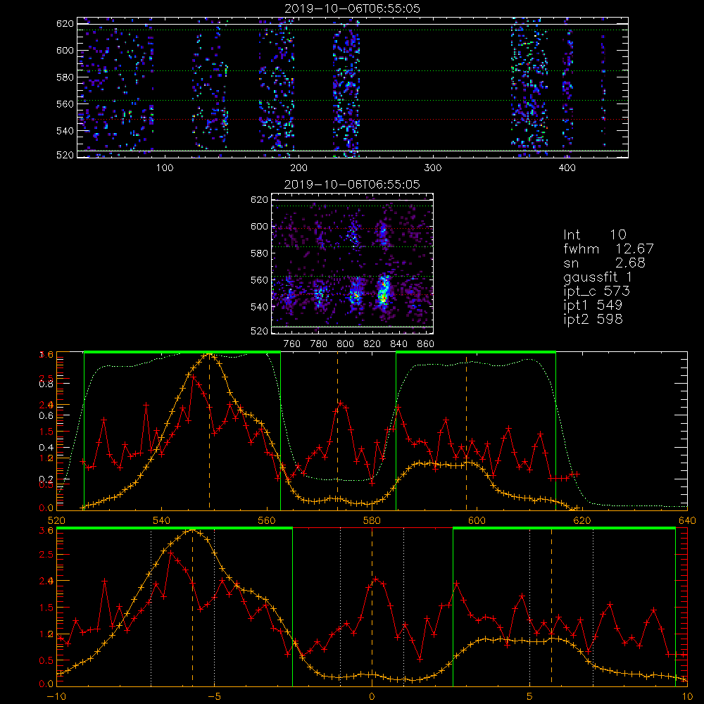This screenshot has width=704, height=704.
Task: Click x-axis label 760 of the middle image
Action: [292, 344]
